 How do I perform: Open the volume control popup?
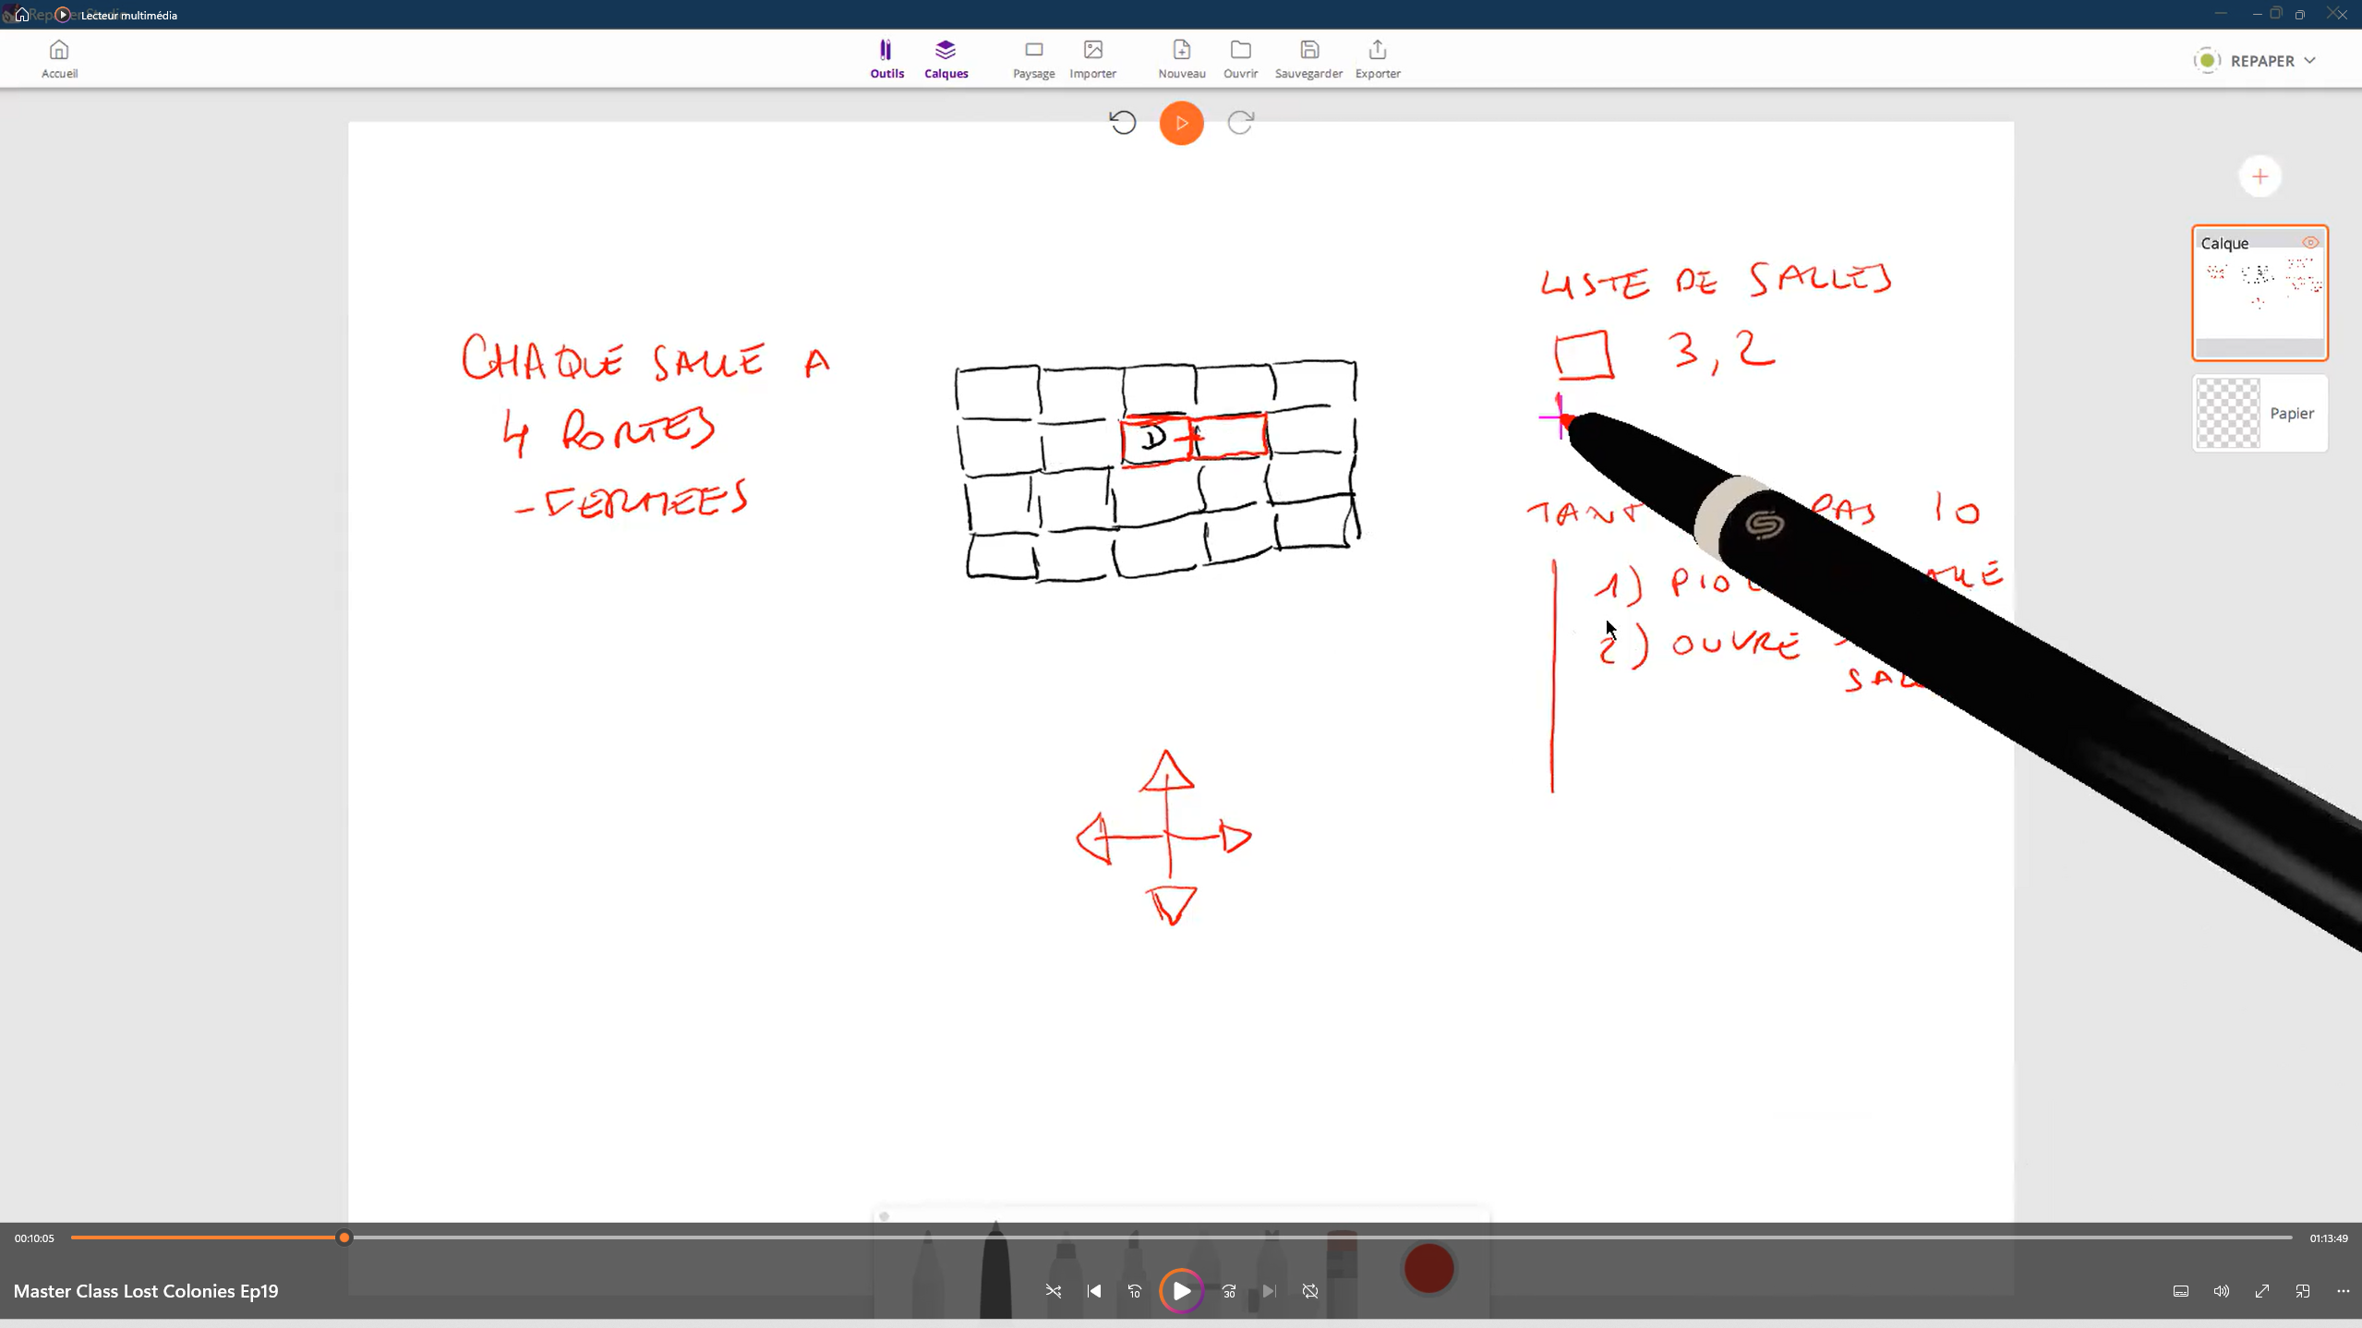click(x=2221, y=1291)
